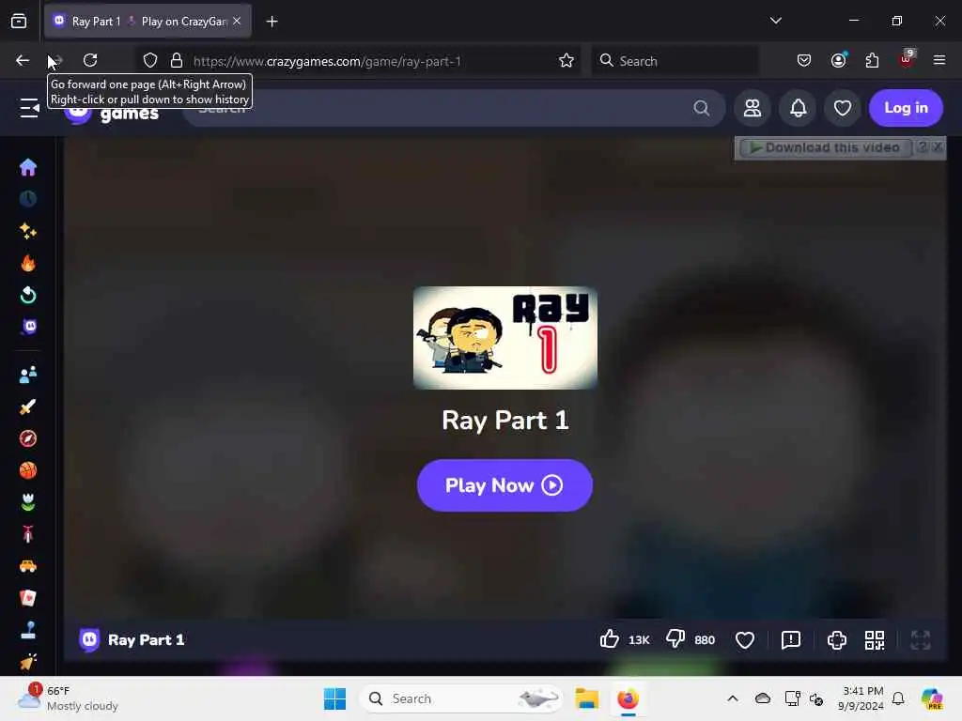Open friends icon in CrazyGames header
Screen dimensions: 962x721
(753, 108)
